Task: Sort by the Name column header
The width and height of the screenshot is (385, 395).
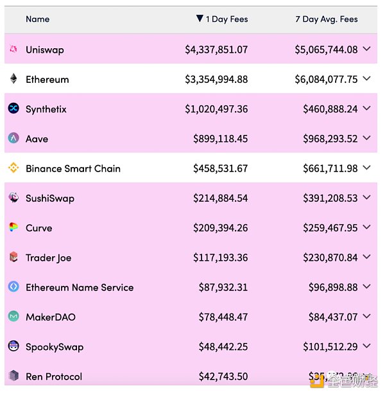Action: pos(37,19)
